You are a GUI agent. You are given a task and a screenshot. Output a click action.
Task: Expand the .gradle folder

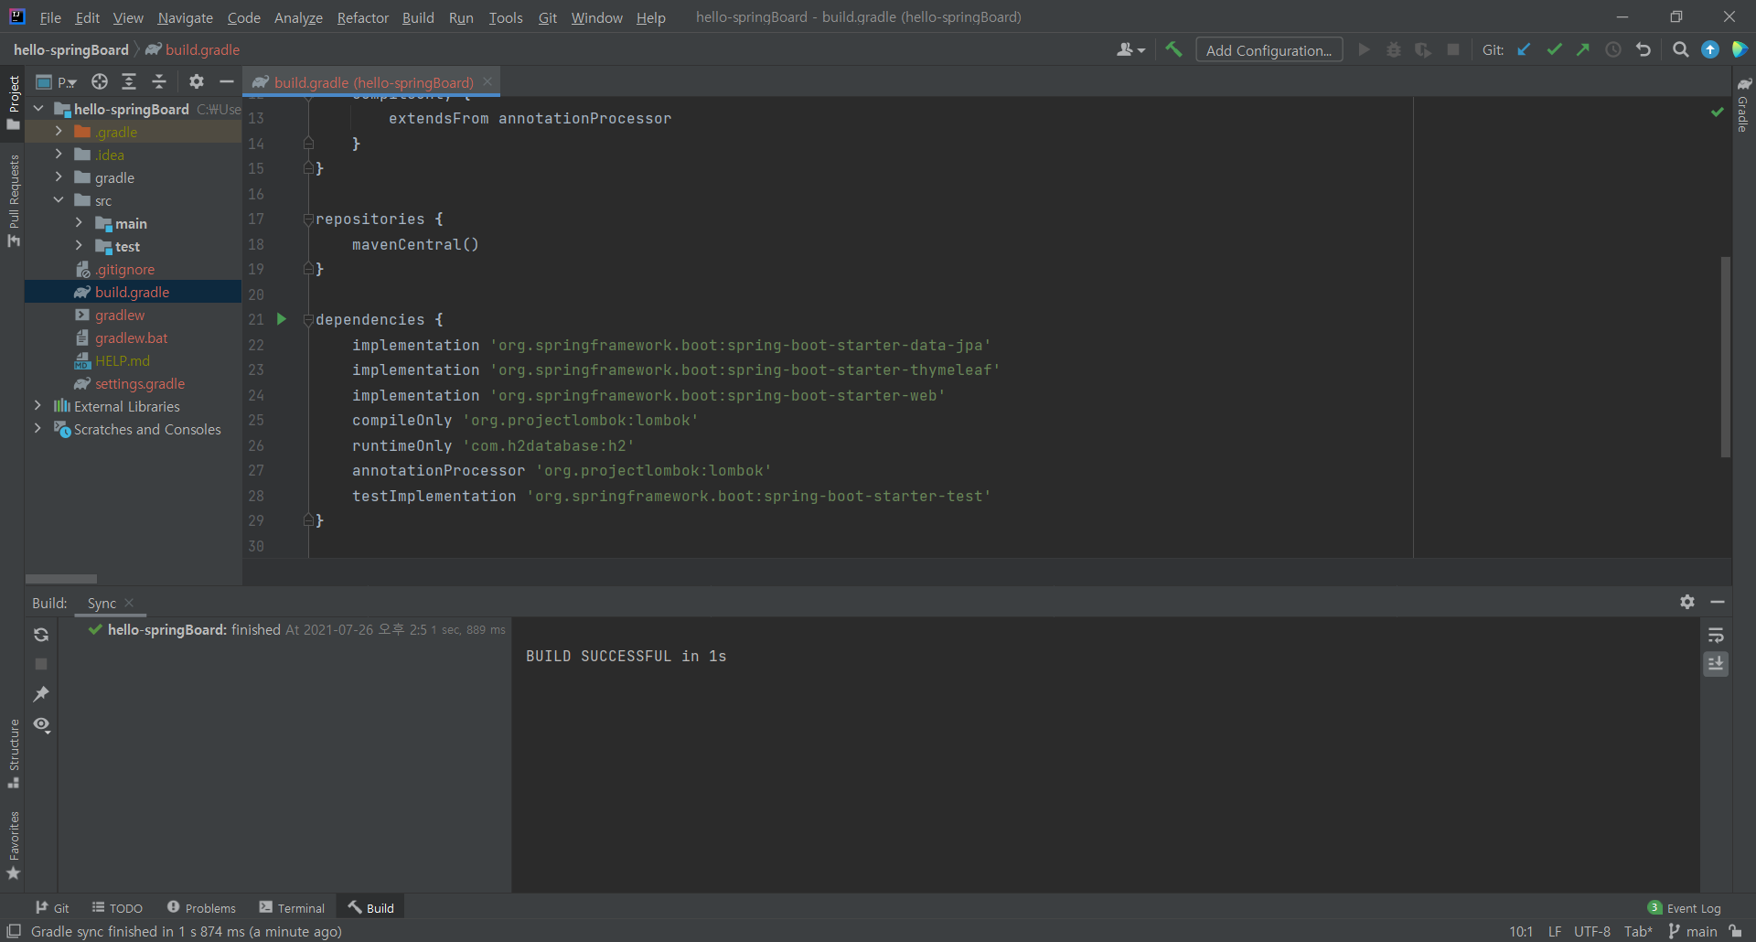click(59, 132)
